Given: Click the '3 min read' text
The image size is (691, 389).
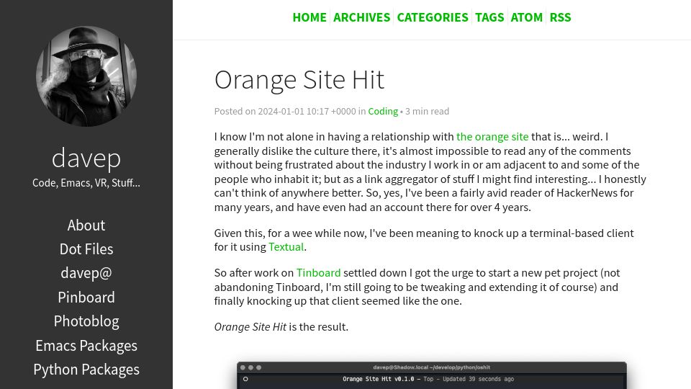Looking at the screenshot, I should tap(427, 111).
